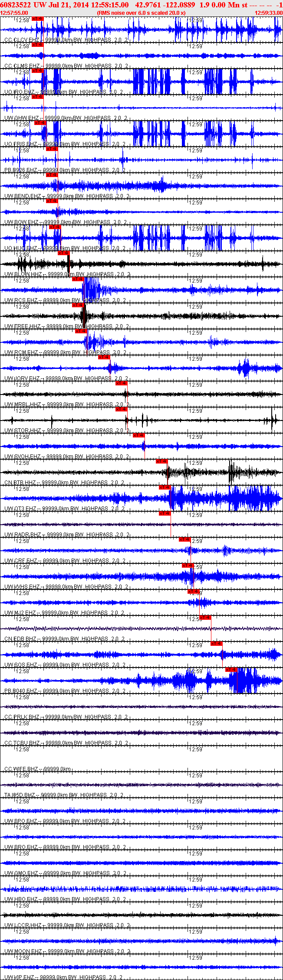Select the red pick marker on RCS trace
Image resolution: width=283 pixels, height=980 pixels.
[78, 279]
